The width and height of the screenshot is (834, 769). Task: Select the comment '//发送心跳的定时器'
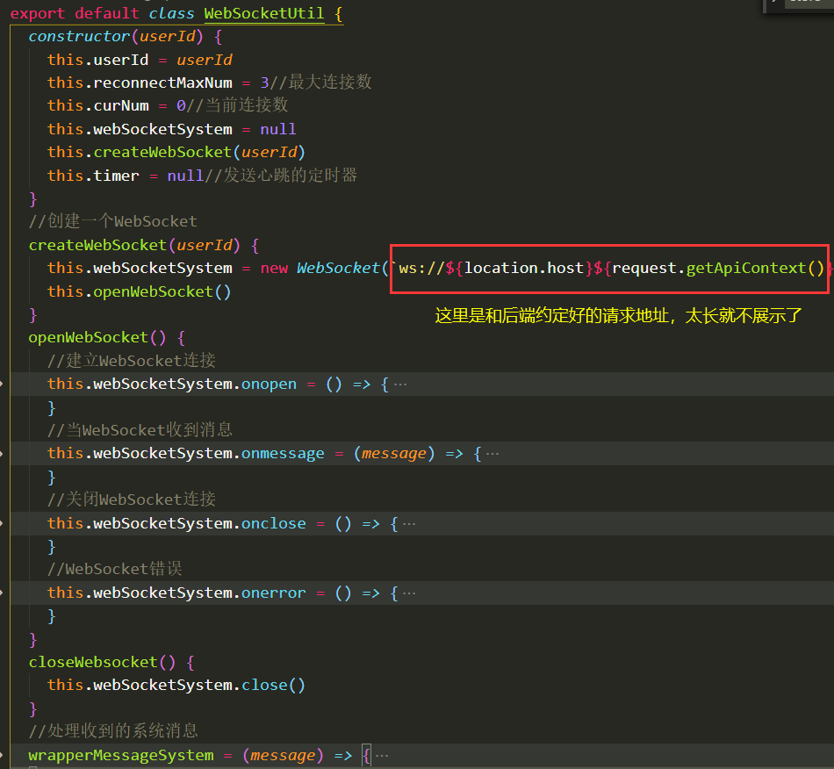point(280,175)
